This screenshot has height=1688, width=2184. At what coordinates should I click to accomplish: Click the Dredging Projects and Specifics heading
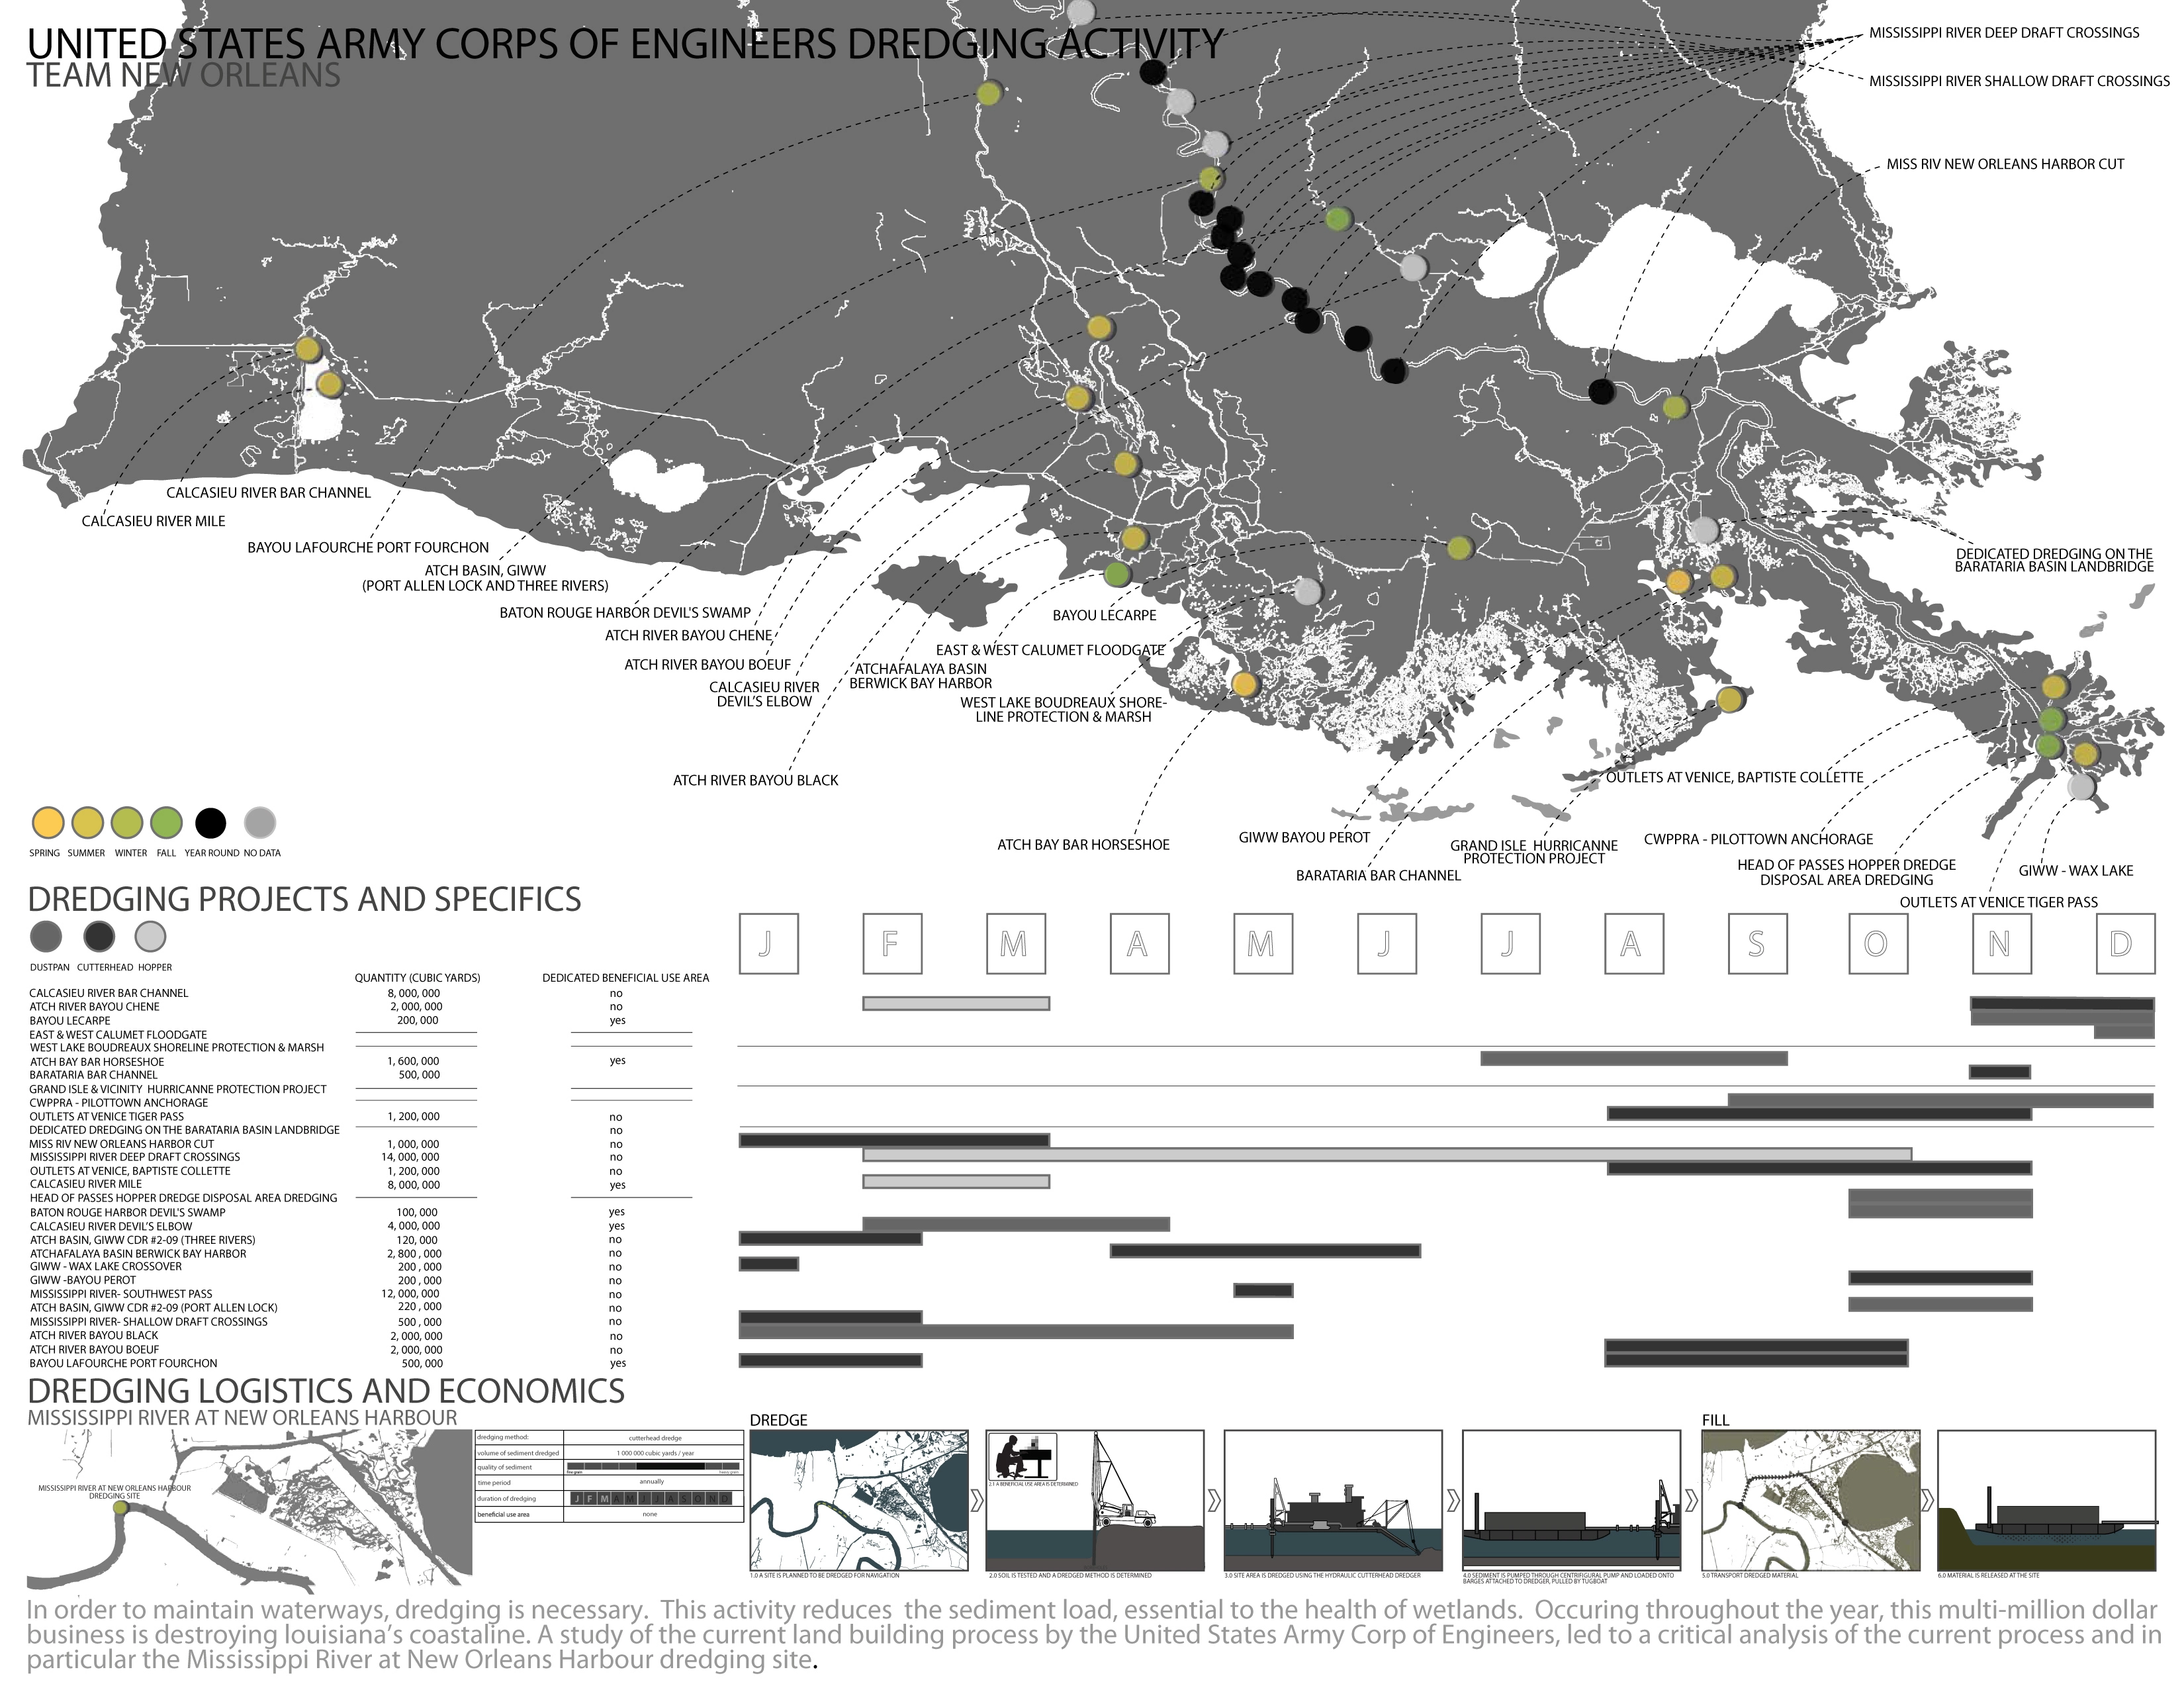coord(304,899)
